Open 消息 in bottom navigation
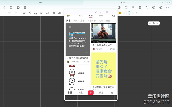 pos(101,93)
